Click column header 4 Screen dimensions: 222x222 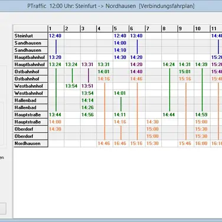click(105, 29)
